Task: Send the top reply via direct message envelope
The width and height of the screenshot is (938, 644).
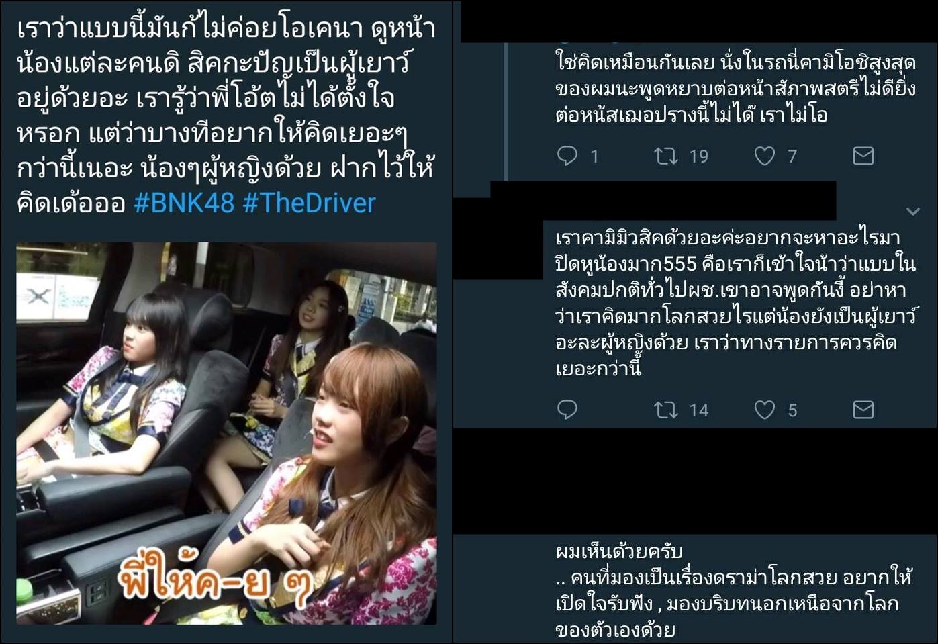Action: click(x=863, y=156)
